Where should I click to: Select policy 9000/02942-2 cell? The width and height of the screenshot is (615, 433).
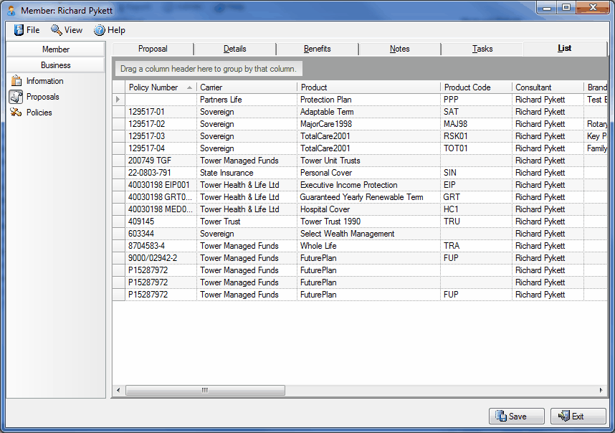(x=161, y=257)
